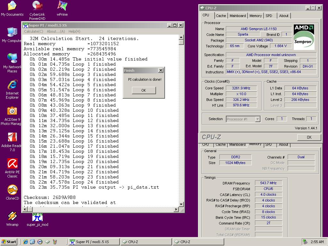Switch to second CPU-Z taskbar button
Image resolution: width=328 pixels, height=246 pixels.
click(199, 242)
